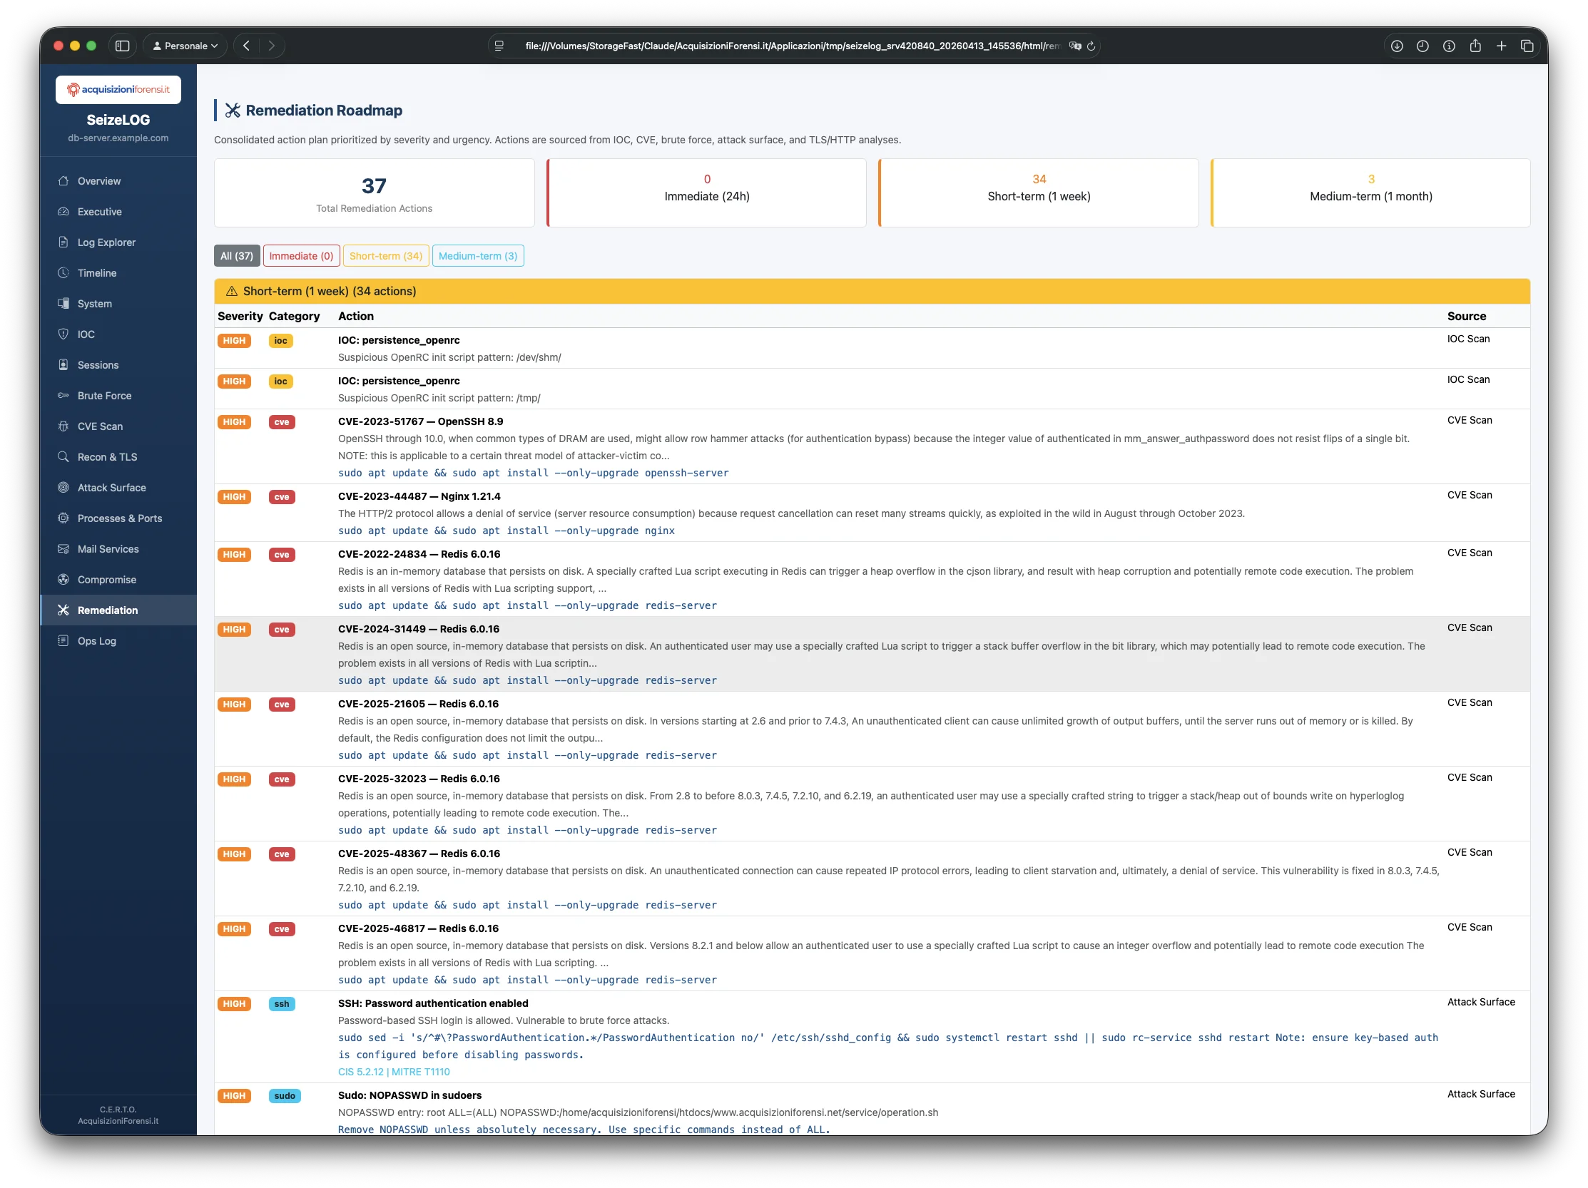Toggle the Immediate (0) filter
The image size is (1588, 1188).
click(301, 255)
